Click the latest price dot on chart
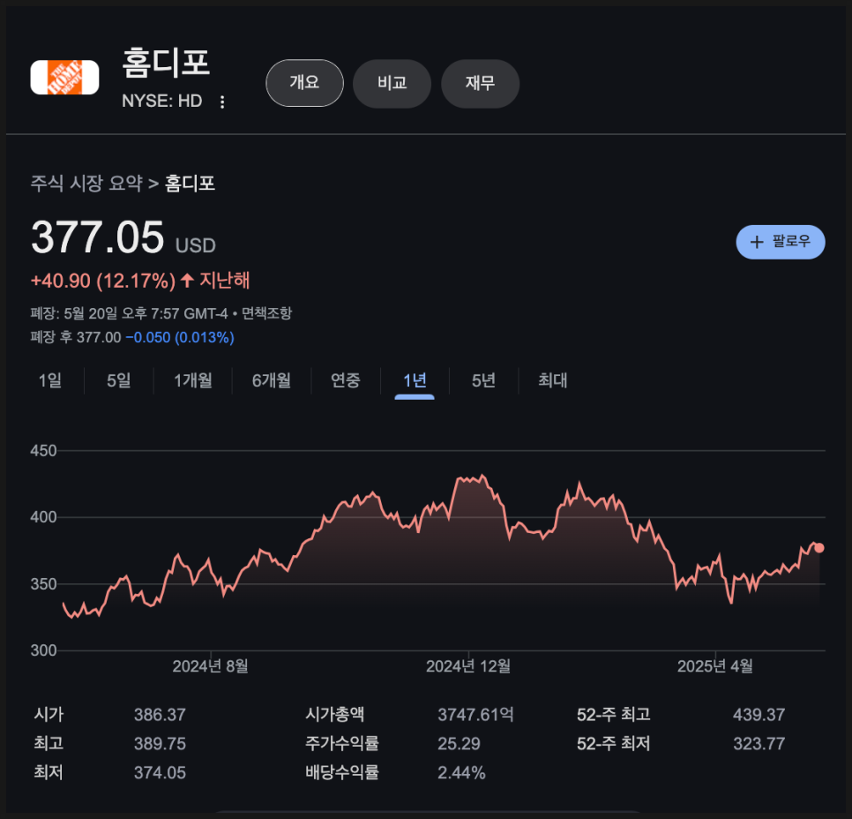The height and width of the screenshot is (819, 852). (x=818, y=548)
